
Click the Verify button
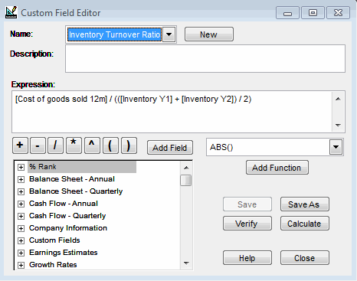pyautogui.click(x=247, y=224)
